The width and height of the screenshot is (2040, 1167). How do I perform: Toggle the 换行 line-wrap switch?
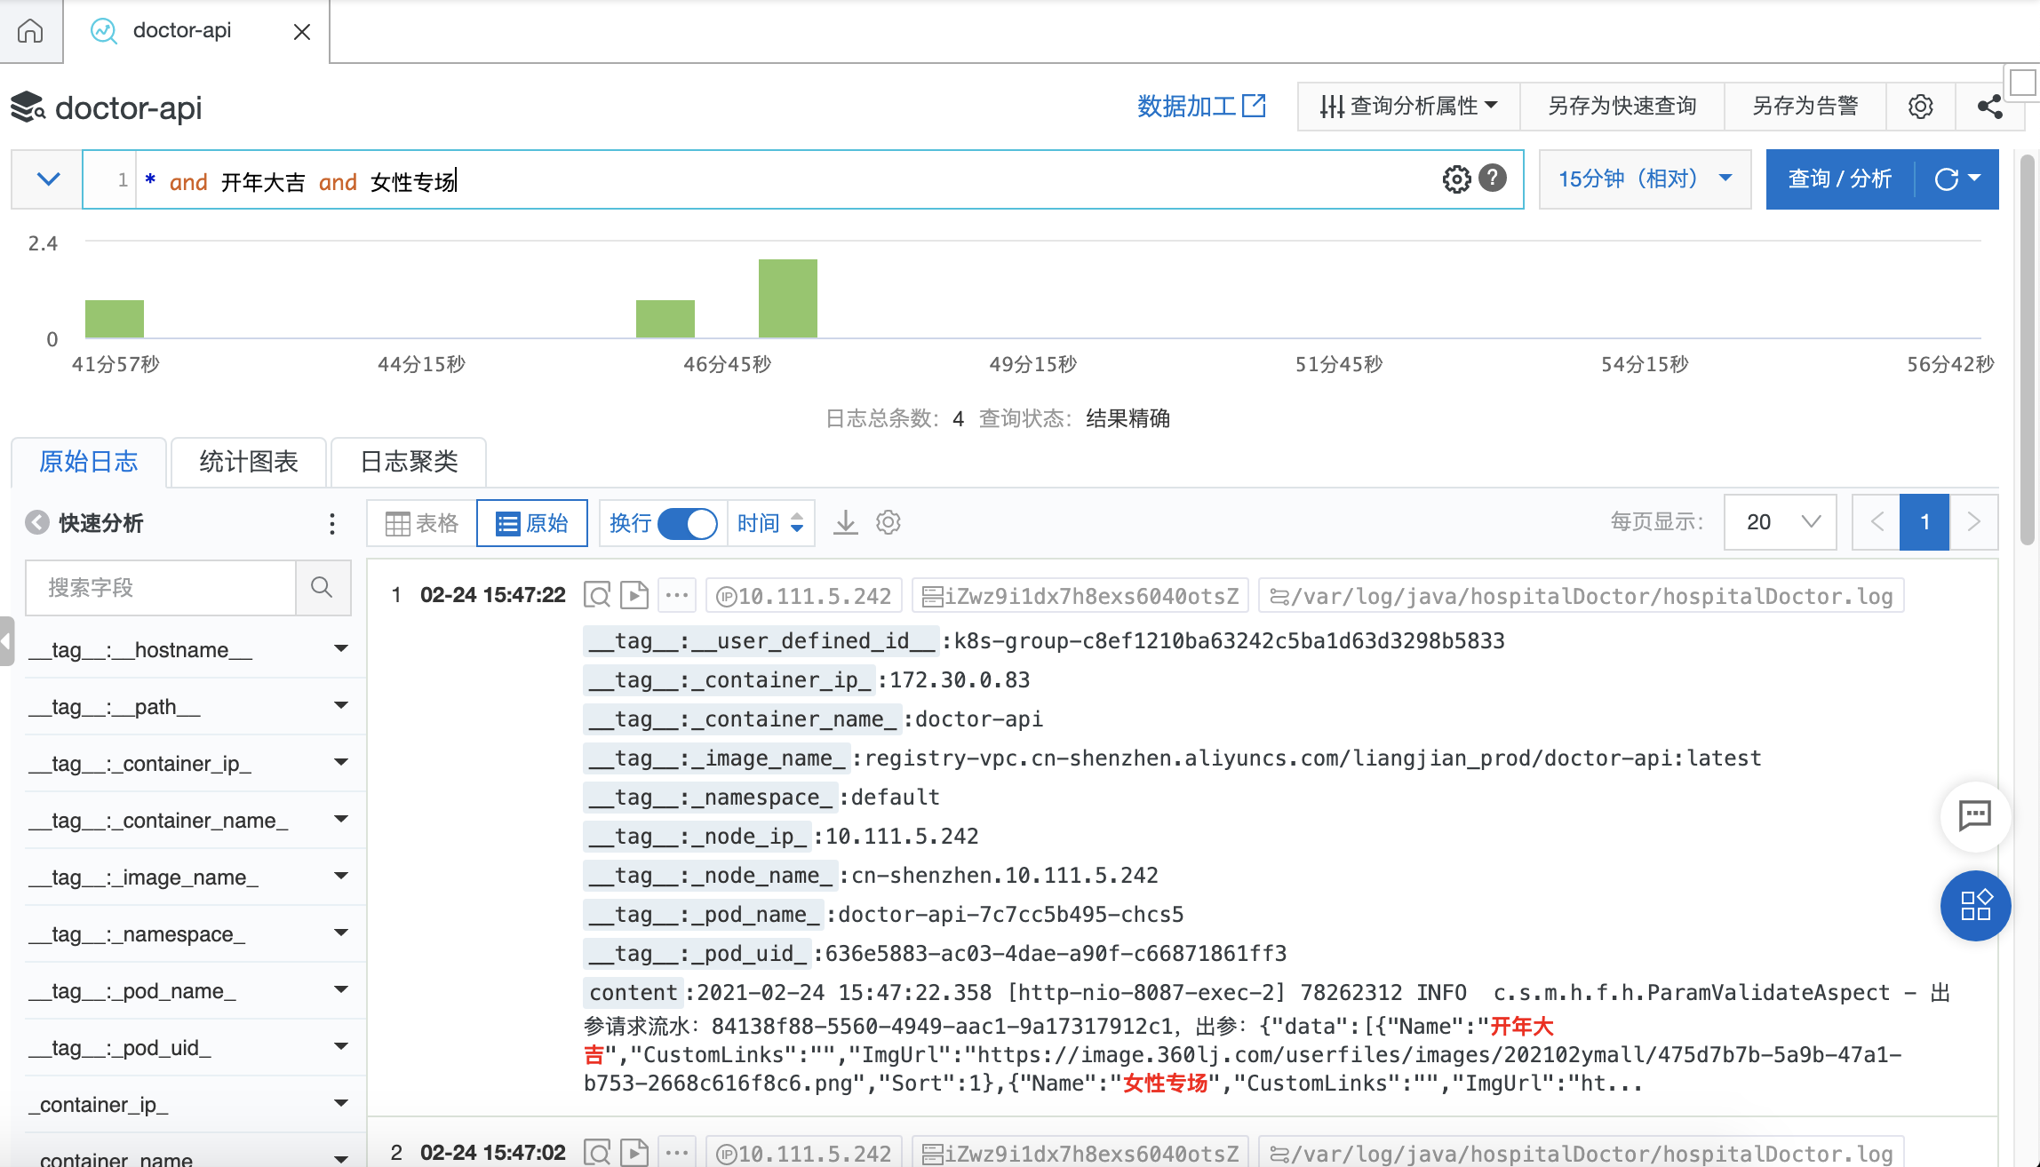(688, 523)
